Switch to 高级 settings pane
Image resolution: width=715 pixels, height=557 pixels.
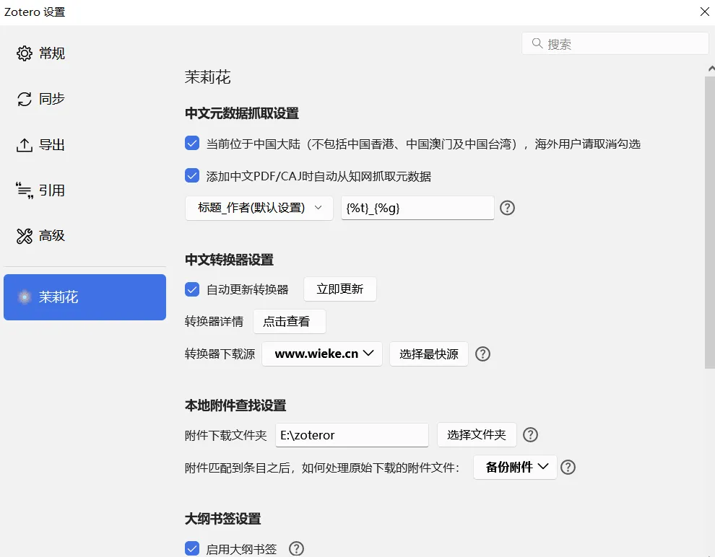84,236
